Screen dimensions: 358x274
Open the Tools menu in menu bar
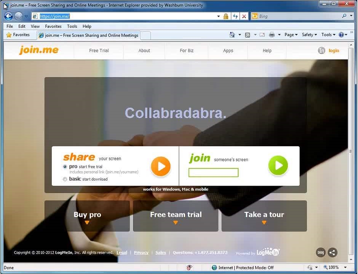click(72, 26)
